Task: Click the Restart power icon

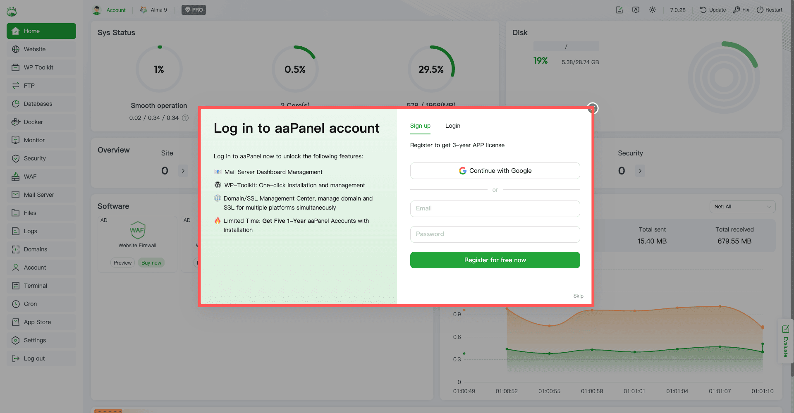Action: [760, 10]
